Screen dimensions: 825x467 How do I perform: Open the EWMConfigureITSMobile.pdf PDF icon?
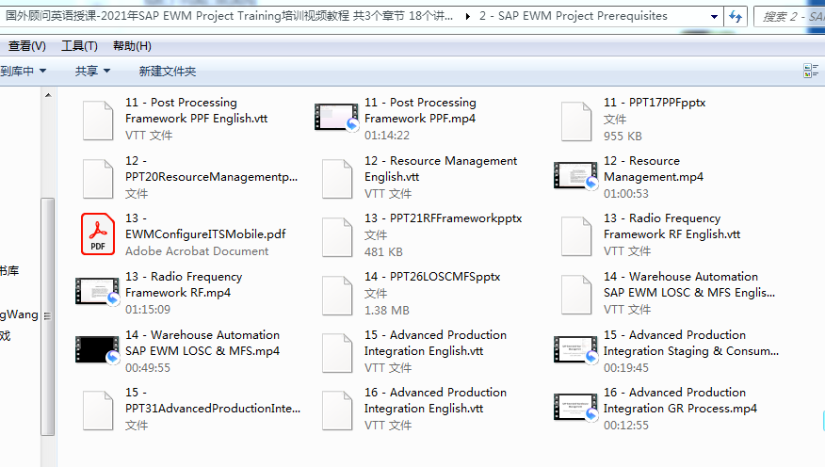coord(98,234)
